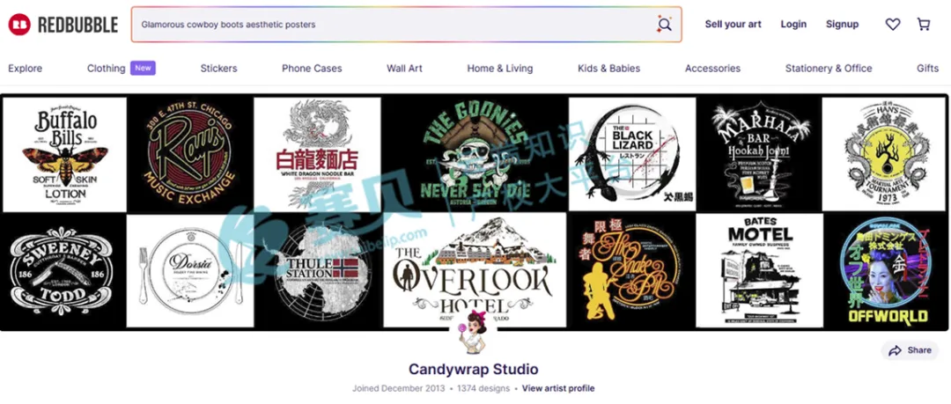
Task: Click the 'Joined December 2013' text
Action: [x=399, y=388]
